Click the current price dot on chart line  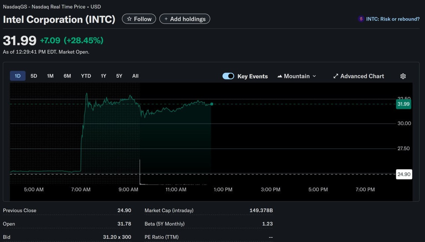211,104
